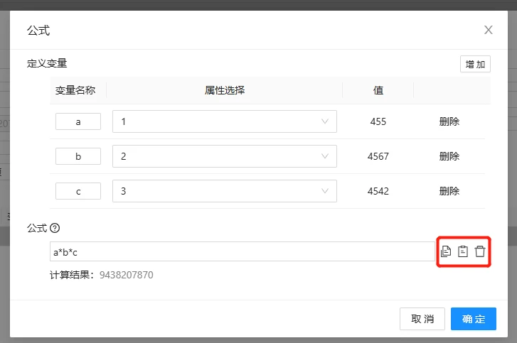Paste formula with the clipboard icon
Viewport: 517px width, 343px height.
(463, 251)
